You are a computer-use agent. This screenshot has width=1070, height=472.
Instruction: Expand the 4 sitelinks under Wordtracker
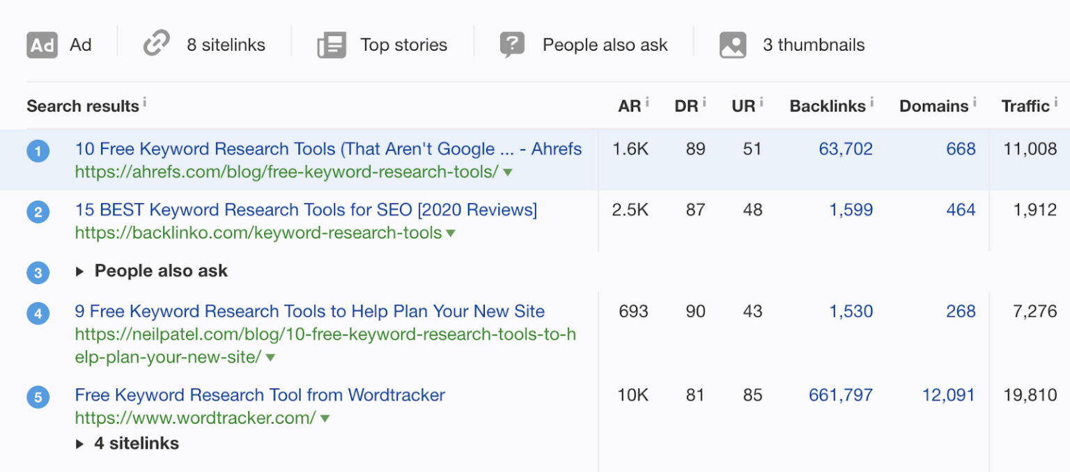pos(80,443)
